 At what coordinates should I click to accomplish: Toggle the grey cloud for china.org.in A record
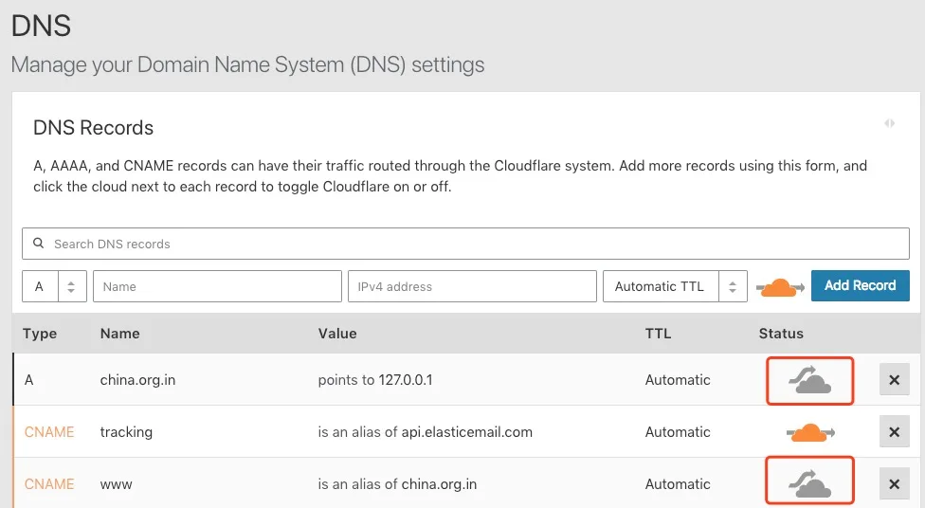pyautogui.click(x=810, y=381)
